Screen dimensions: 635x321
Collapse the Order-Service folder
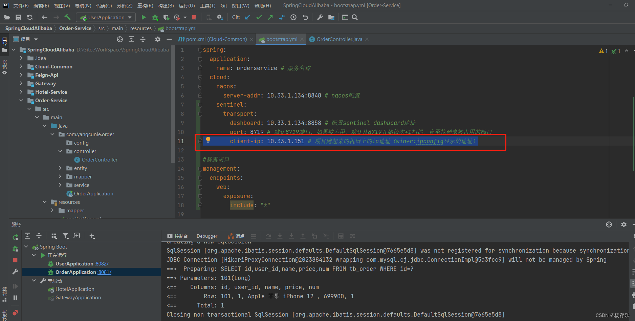point(21,100)
